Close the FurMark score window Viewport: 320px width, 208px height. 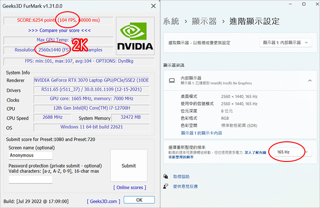[x=153, y=6]
